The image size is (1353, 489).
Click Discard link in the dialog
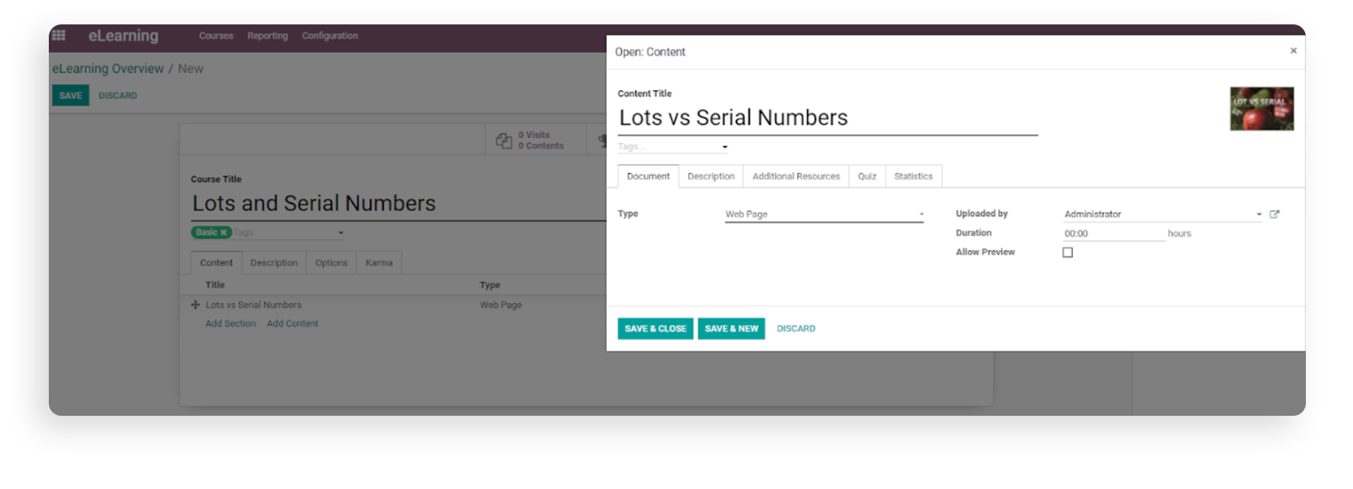coord(796,329)
